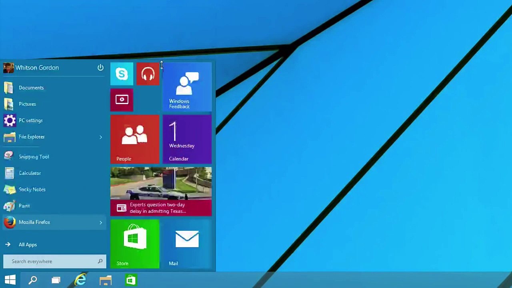Viewport: 512px width, 288px height.
Task: Open the Skype tile
Action: point(122,74)
